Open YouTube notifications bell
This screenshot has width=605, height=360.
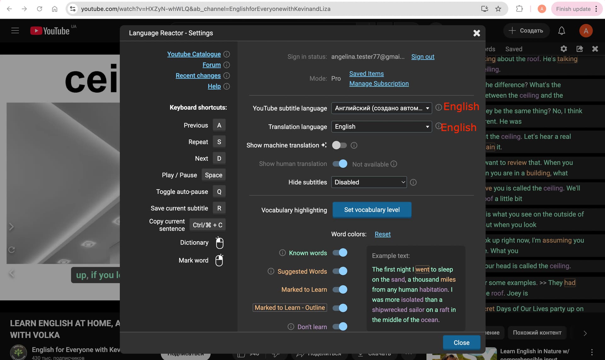pos(562,31)
